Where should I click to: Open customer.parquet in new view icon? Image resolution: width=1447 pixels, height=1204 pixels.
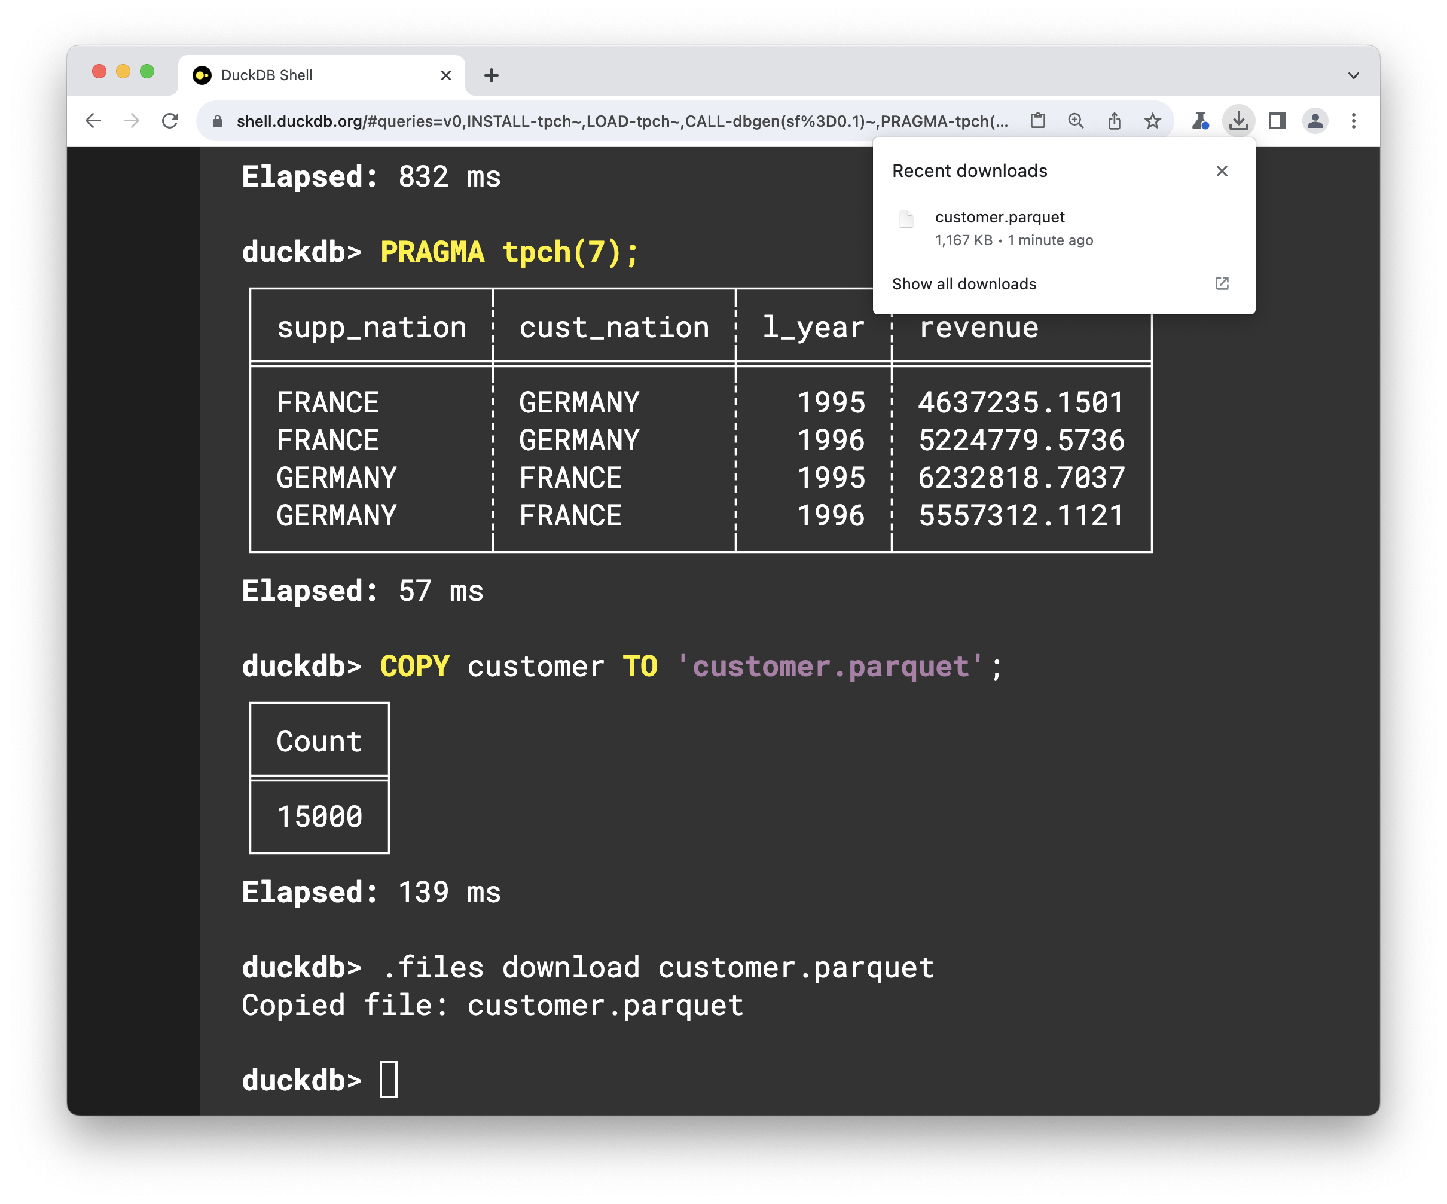tap(1221, 283)
